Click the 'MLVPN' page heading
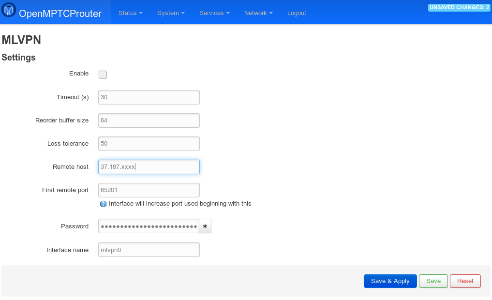This screenshot has width=492, height=300. point(21,40)
